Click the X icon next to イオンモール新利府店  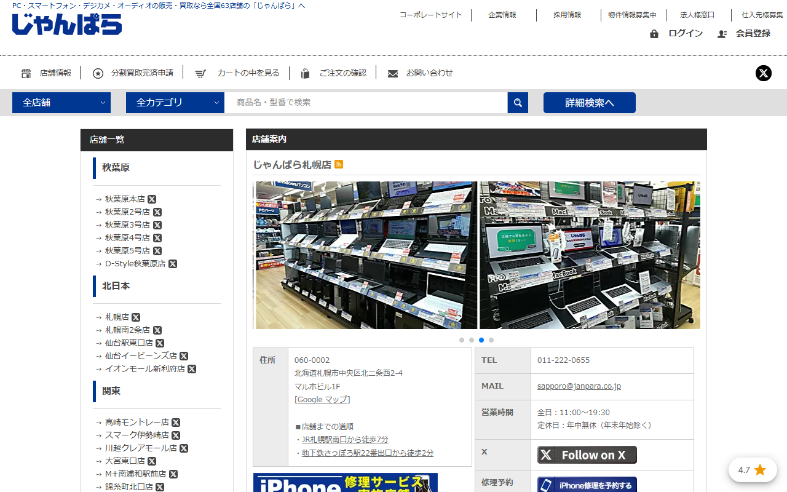[x=192, y=369]
